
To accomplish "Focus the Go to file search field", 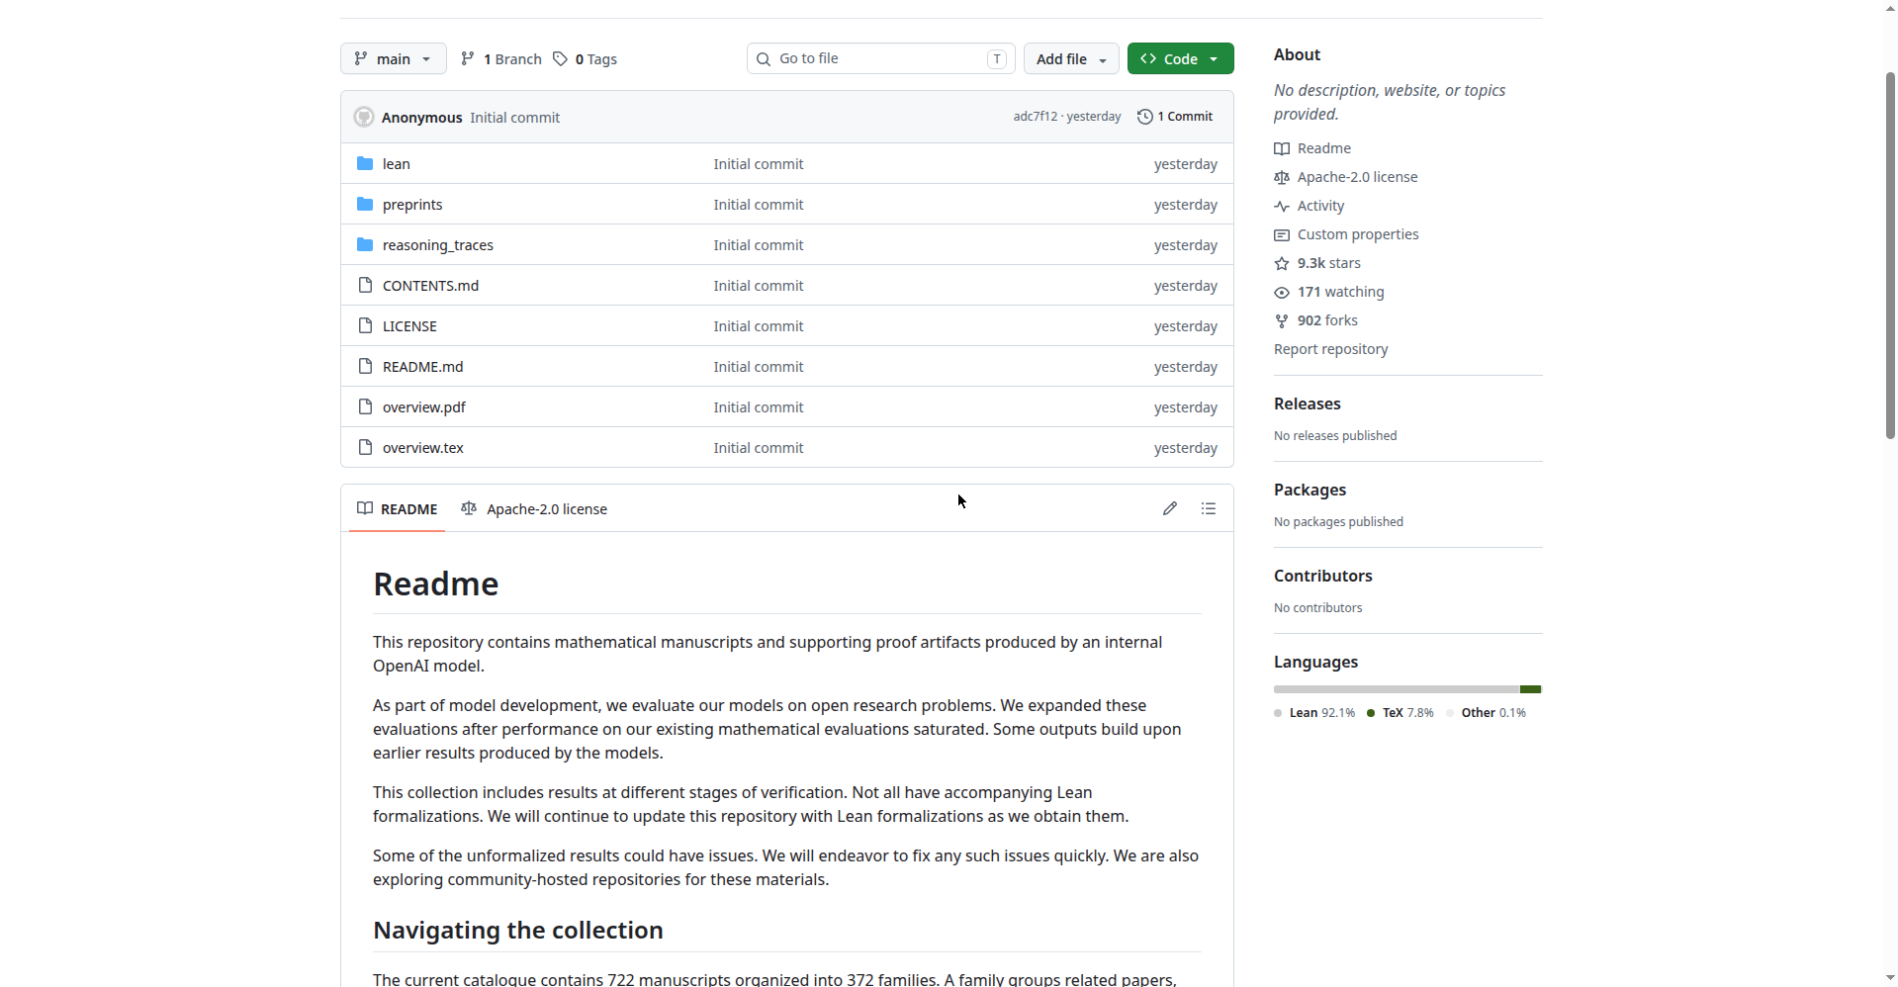I will (880, 58).
